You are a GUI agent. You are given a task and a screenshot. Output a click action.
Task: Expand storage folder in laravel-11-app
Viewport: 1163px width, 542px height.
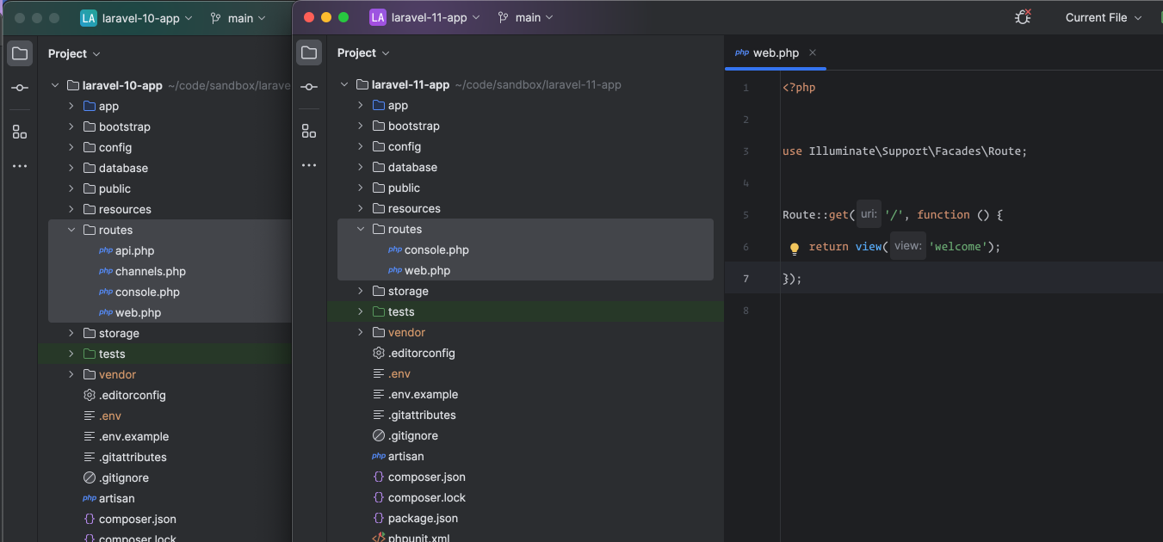coord(361,292)
